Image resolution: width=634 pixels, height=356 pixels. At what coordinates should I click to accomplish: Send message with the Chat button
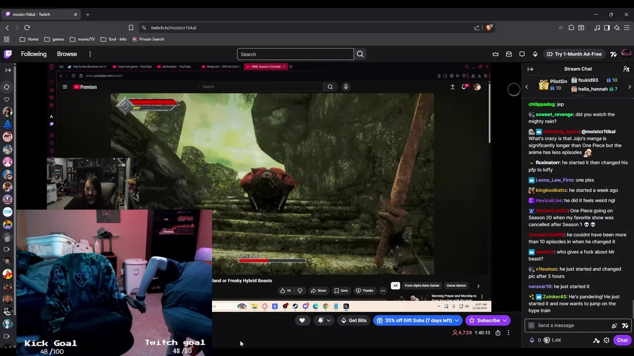[x=622, y=340]
